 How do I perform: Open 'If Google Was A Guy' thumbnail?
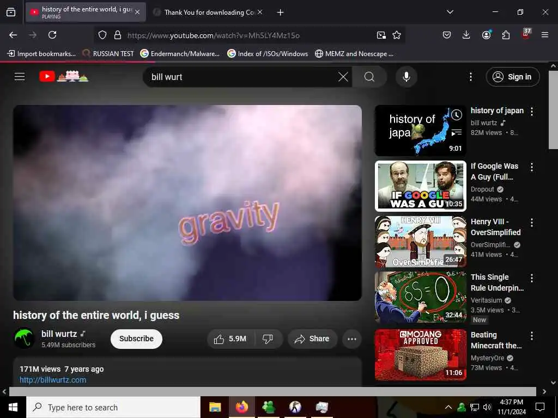(x=420, y=186)
